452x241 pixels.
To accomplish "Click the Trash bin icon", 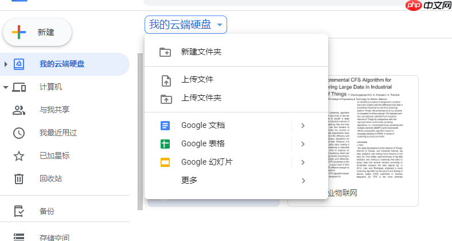I will coord(19,178).
